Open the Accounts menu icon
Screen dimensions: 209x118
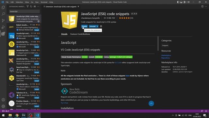pos(3,100)
